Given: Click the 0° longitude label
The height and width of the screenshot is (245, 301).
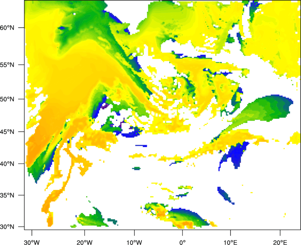Looking at the screenshot, I should 182,242.
